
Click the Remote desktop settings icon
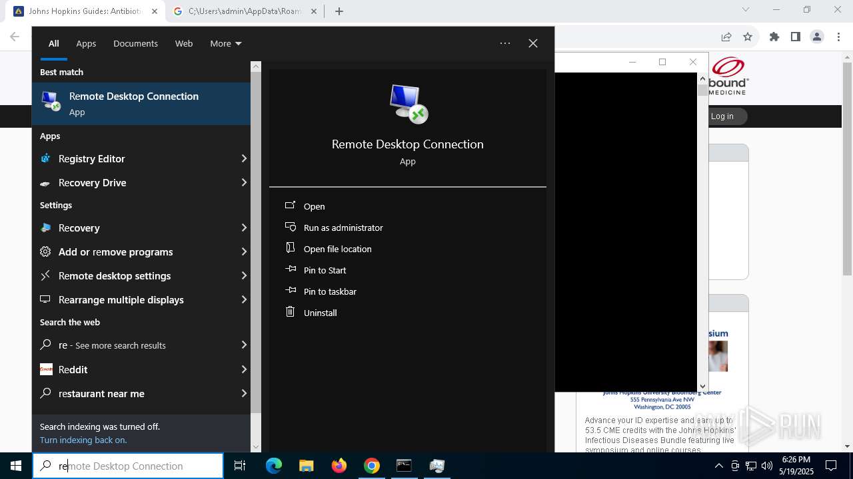click(x=45, y=275)
